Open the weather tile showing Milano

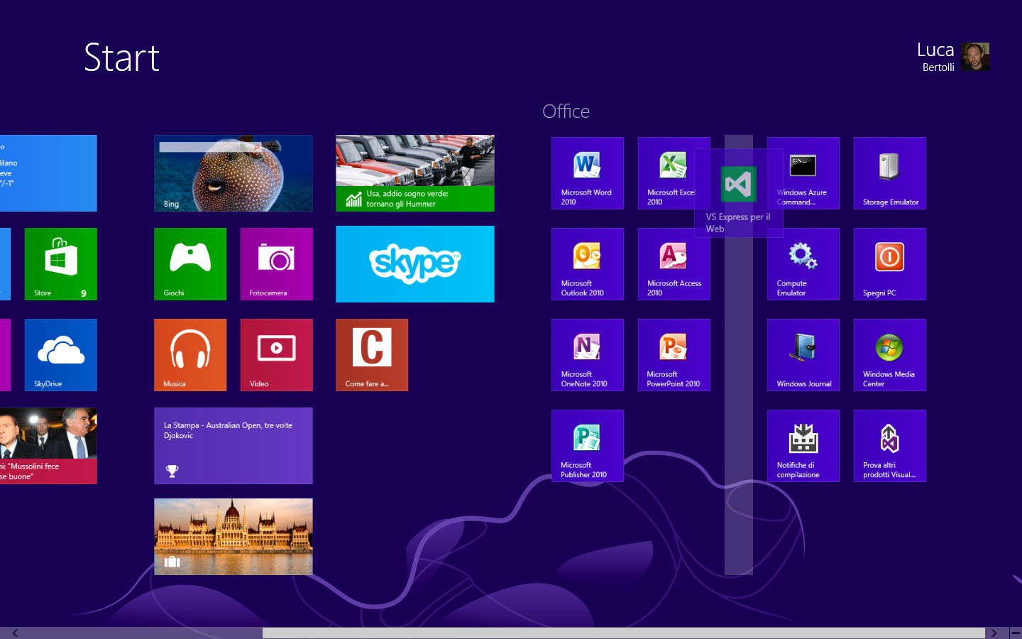tap(48, 173)
